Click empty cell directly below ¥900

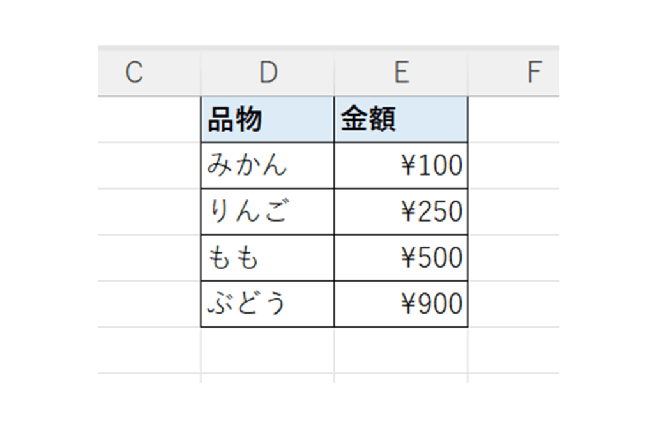(400, 350)
